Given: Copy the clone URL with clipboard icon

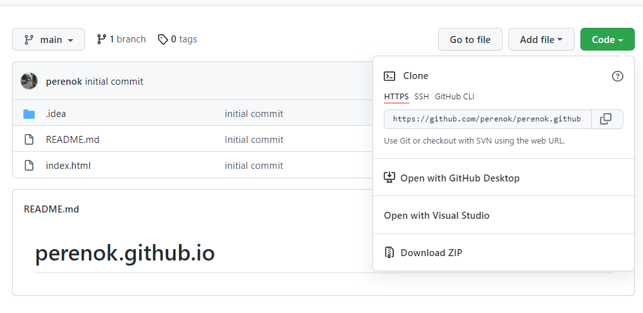Looking at the screenshot, I should coord(606,120).
